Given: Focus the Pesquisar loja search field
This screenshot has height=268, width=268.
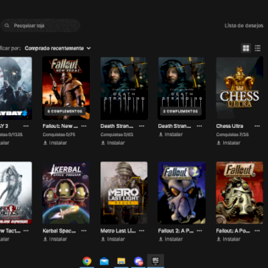Looking at the screenshot, I should [40, 25].
